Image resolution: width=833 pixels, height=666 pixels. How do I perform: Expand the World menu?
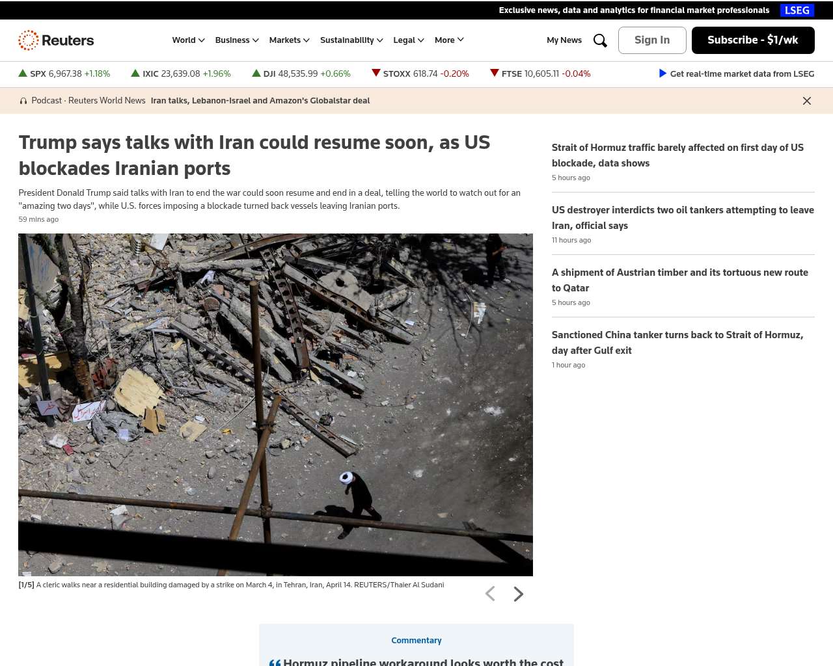tap(188, 40)
